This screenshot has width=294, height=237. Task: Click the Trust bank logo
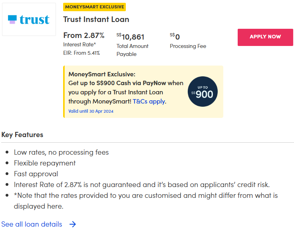pos(29,20)
